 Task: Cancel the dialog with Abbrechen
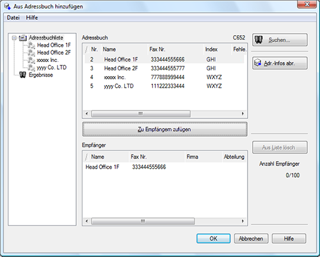(x=251, y=238)
